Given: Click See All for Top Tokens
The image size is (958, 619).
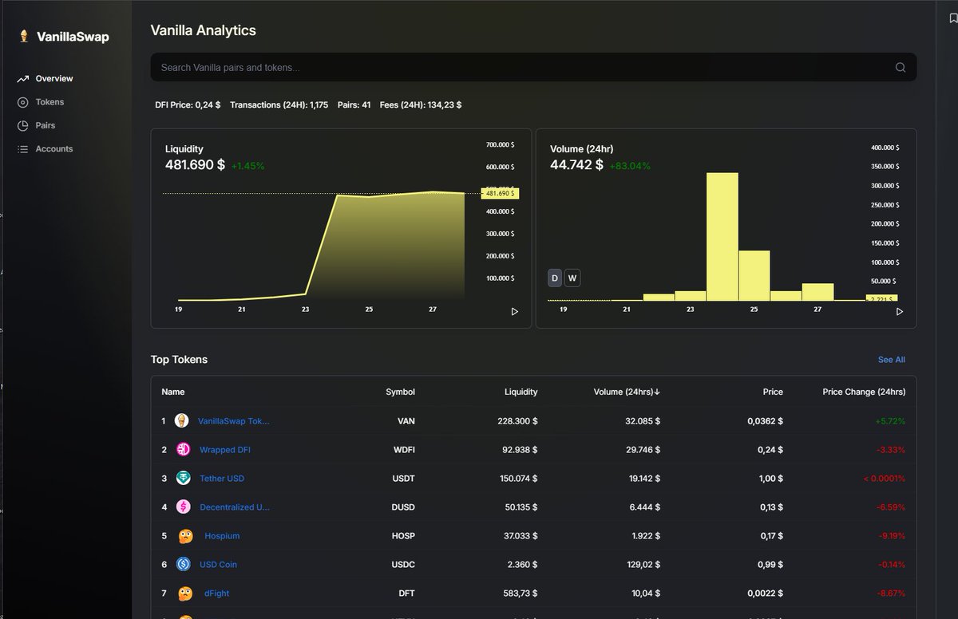Looking at the screenshot, I should 892,360.
